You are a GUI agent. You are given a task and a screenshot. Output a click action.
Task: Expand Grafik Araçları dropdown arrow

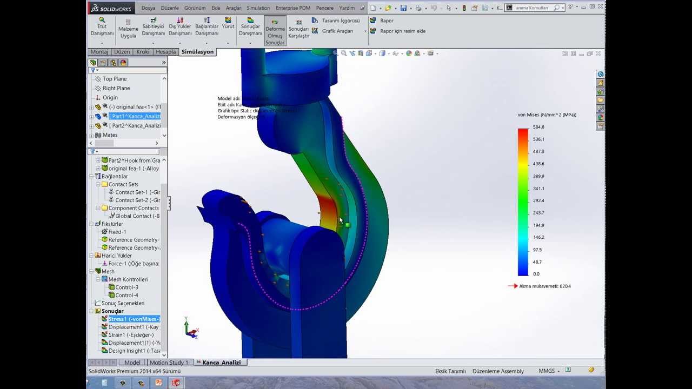pyautogui.click(x=365, y=31)
